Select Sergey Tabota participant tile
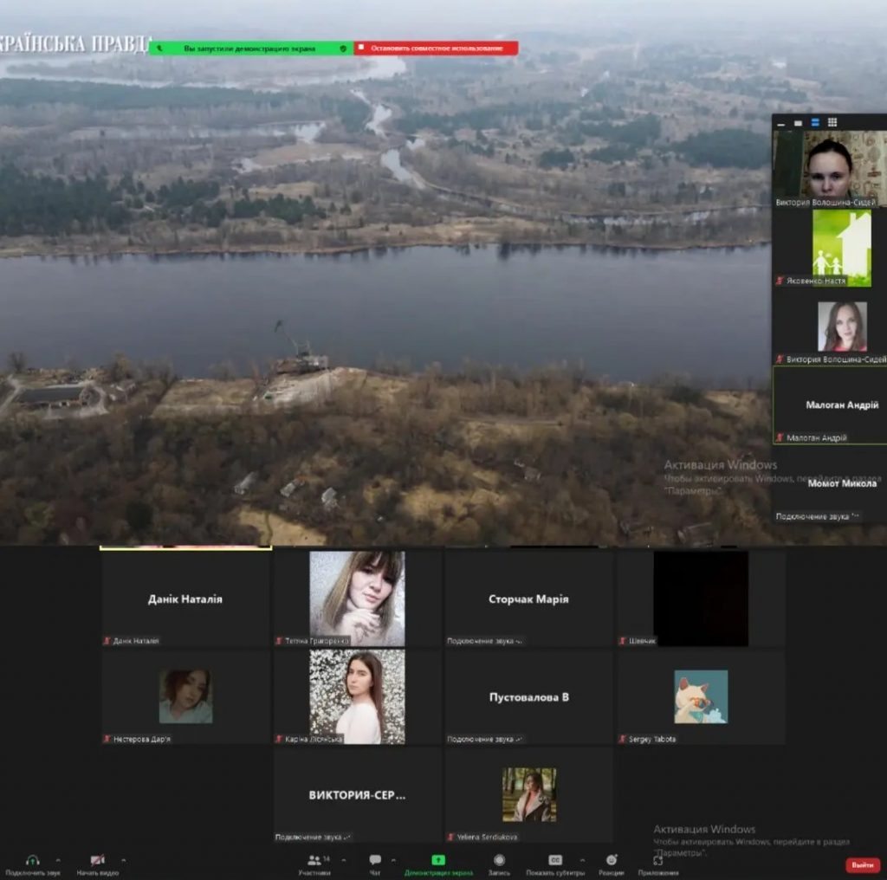The height and width of the screenshot is (880, 887). point(701,696)
